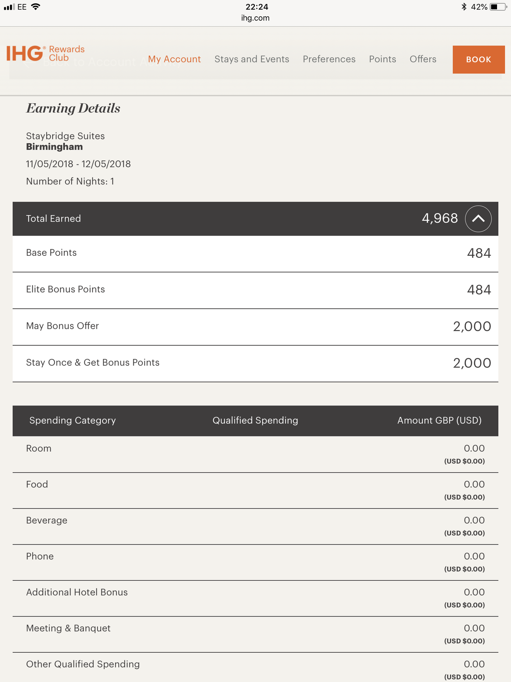Open the My Account menu item
Viewport: 511px width, 682px height.
[x=174, y=59]
